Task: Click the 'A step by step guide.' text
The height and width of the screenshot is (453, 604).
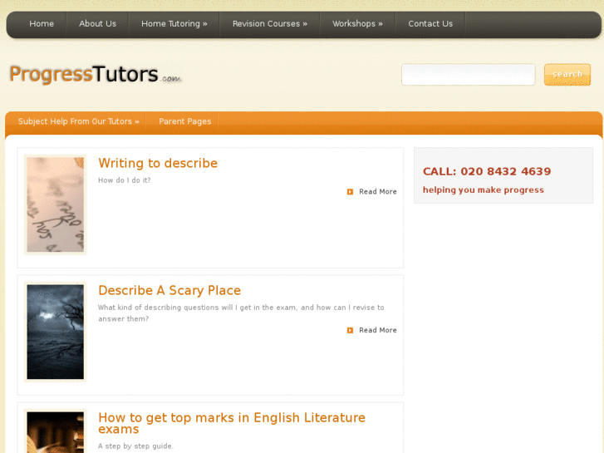Action: [135, 446]
